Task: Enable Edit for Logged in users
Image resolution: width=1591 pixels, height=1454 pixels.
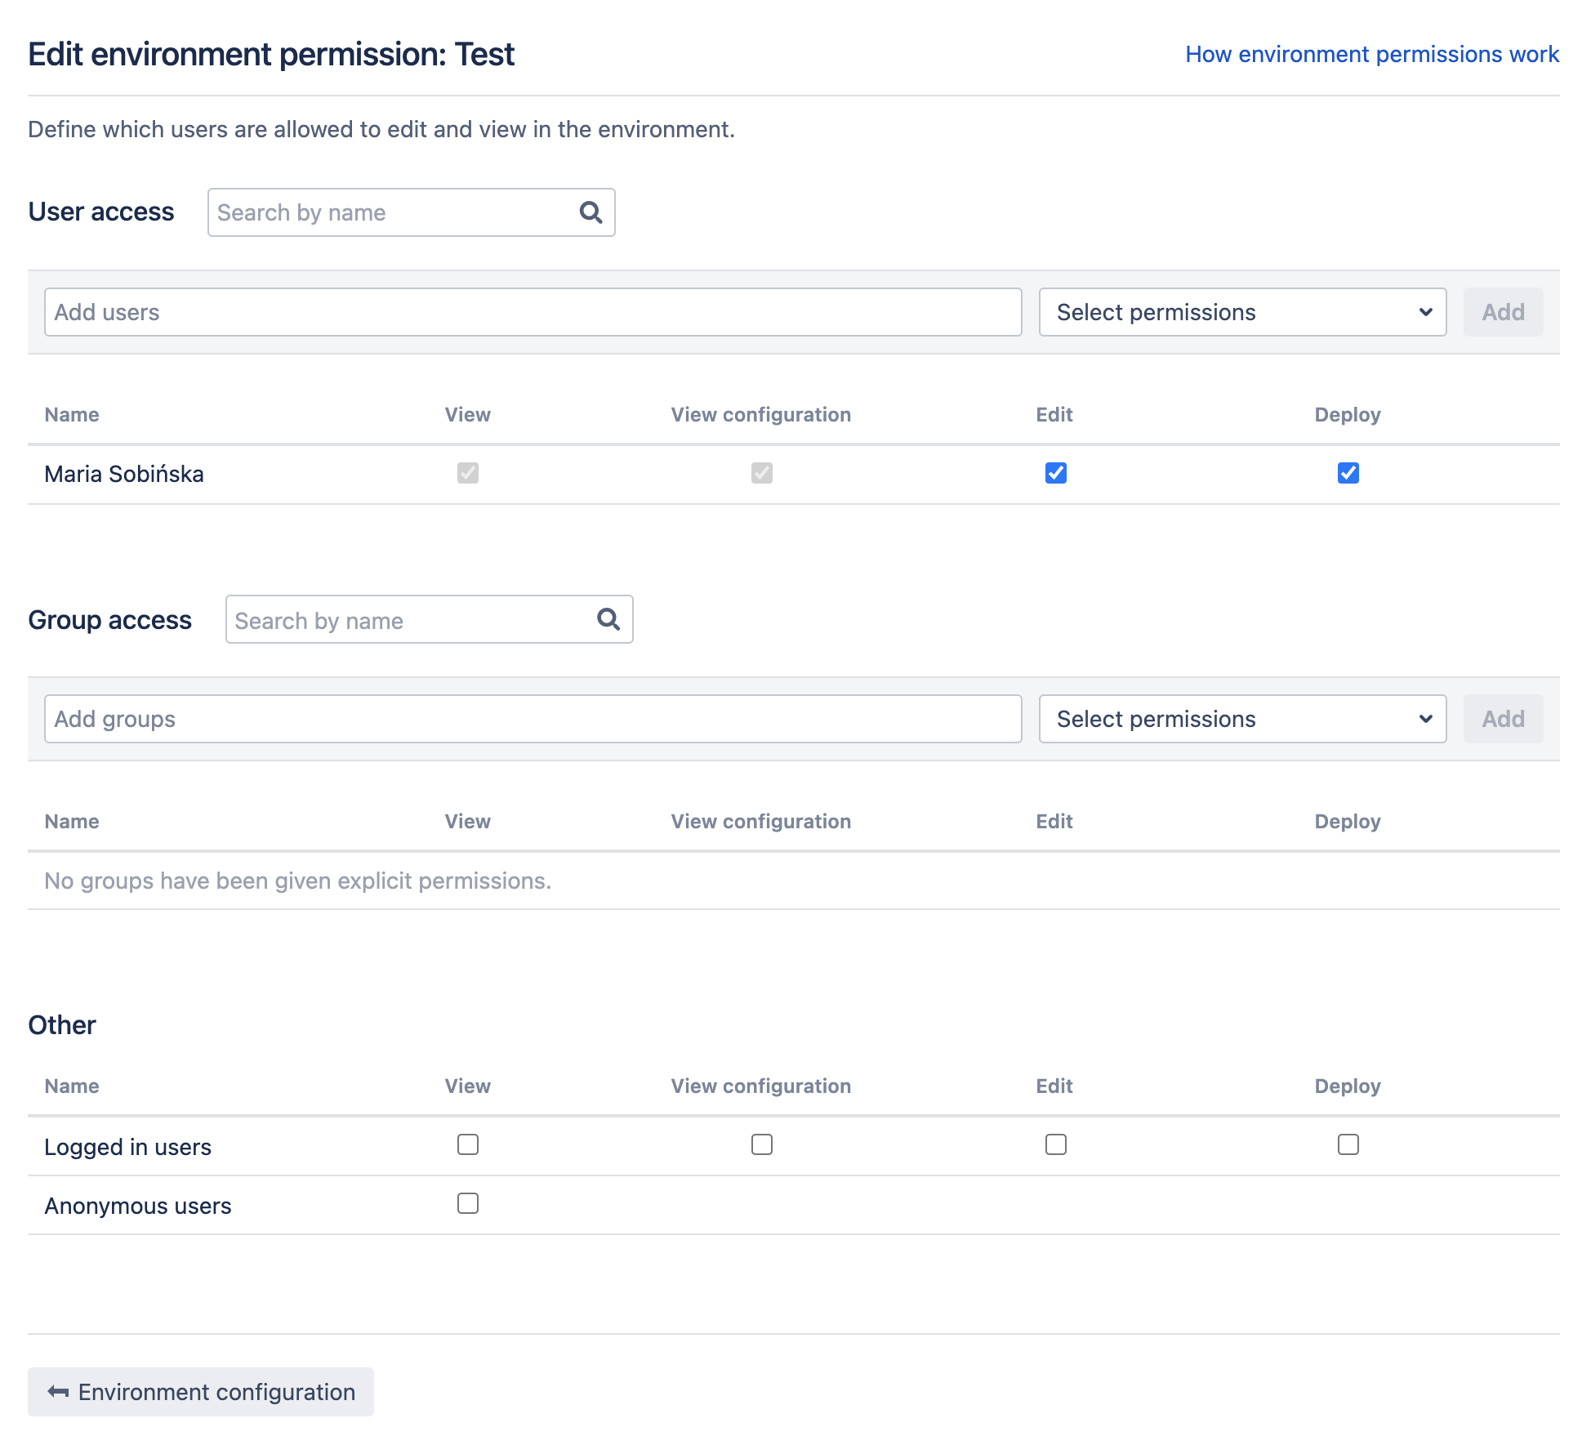Action: pyautogui.click(x=1056, y=1144)
